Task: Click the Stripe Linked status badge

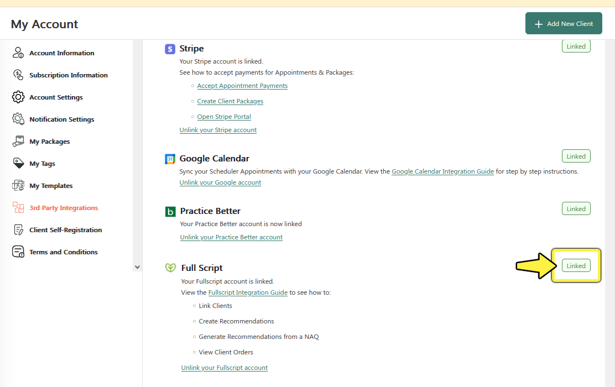Action: coord(576,46)
